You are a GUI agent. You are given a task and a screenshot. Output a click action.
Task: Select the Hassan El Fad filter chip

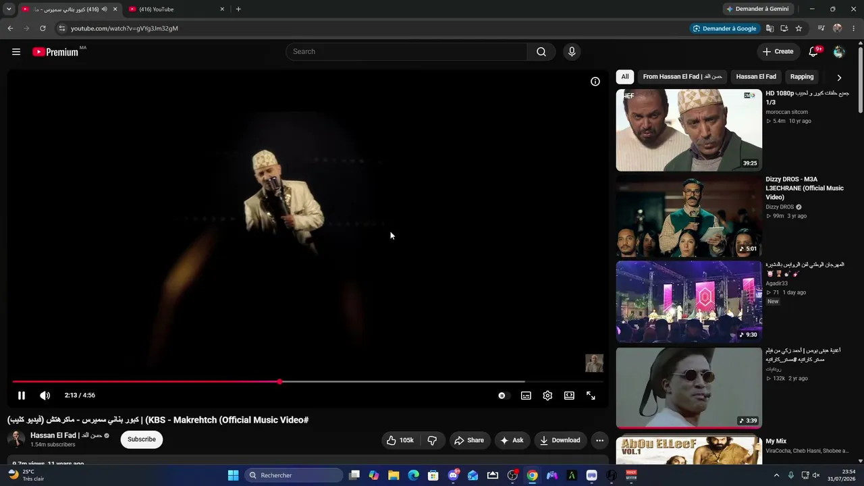[756, 77]
